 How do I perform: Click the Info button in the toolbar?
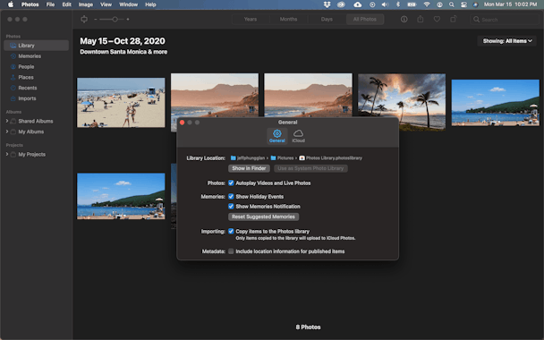(404, 20)
